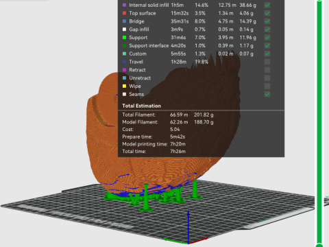Click the layer slider bottom handle
The image size is (329, 247).
[x=319, y=245]
